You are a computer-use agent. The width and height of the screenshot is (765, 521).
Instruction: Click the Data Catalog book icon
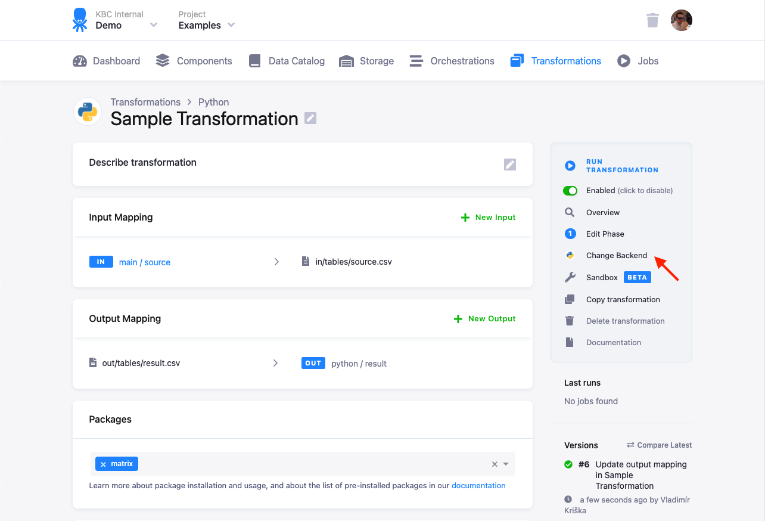tap(255, 61)
